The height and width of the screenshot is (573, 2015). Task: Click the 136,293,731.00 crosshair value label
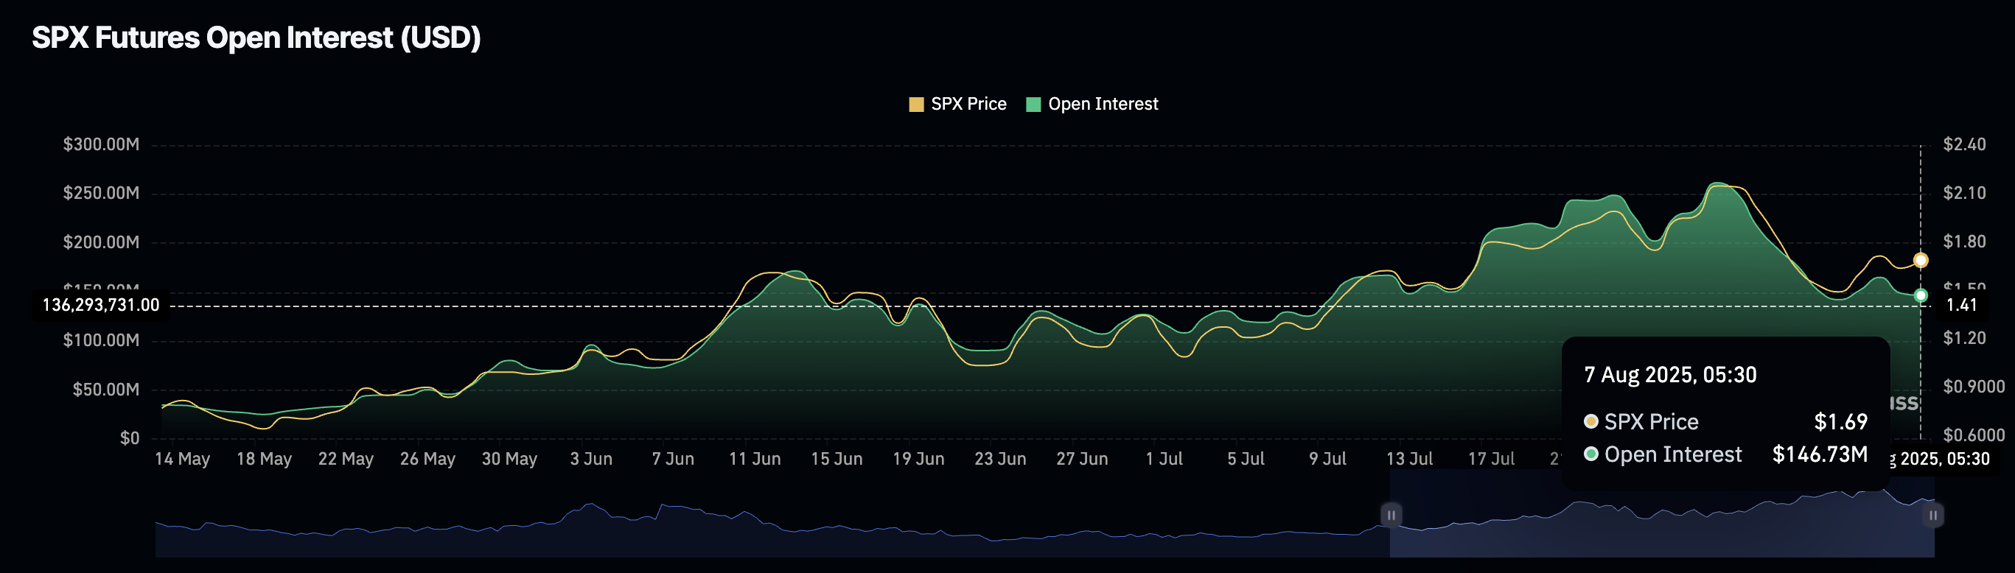101,305
